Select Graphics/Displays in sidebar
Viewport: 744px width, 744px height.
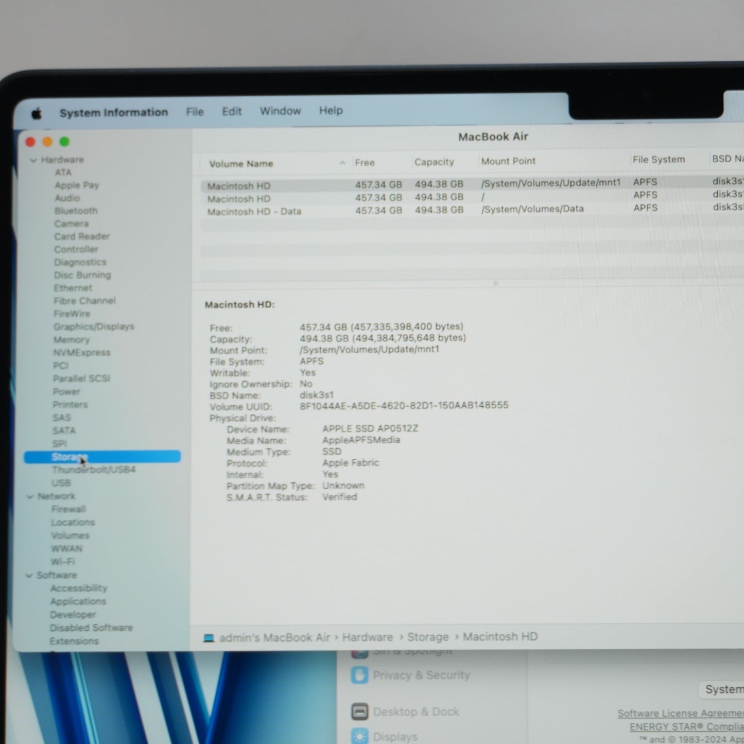(94, 326)
